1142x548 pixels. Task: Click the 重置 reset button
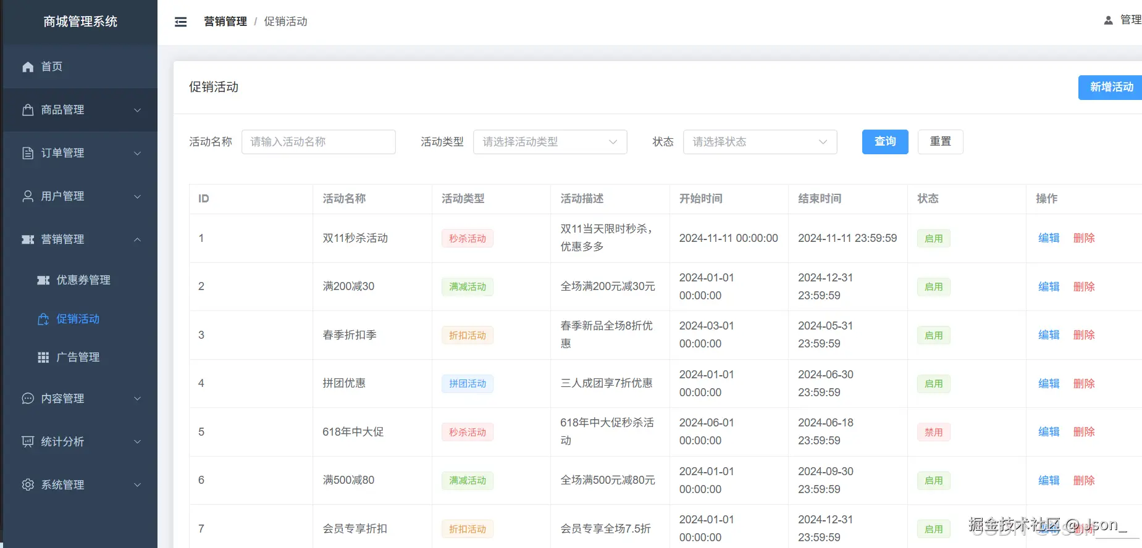[940, 142]
